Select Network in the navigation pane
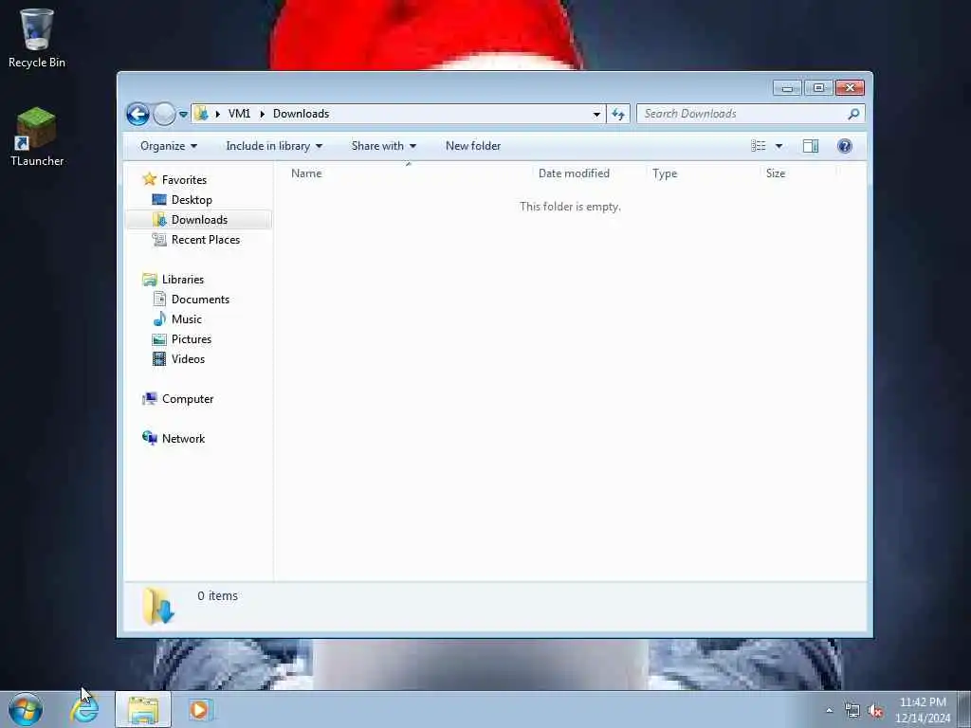The width and height of the screenshot is (971, 728). 183,438
